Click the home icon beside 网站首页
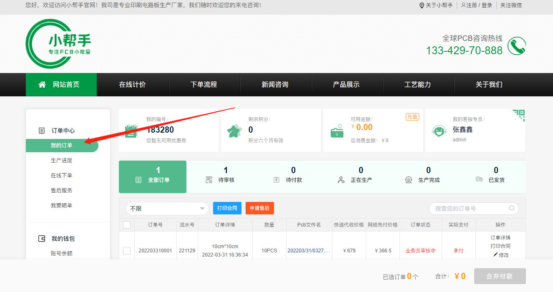553x292 pixels. (x=41, y=84)
